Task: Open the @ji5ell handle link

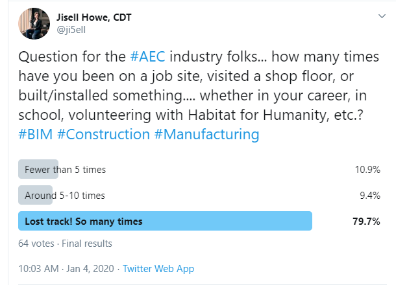Action: tap(71, 30)
